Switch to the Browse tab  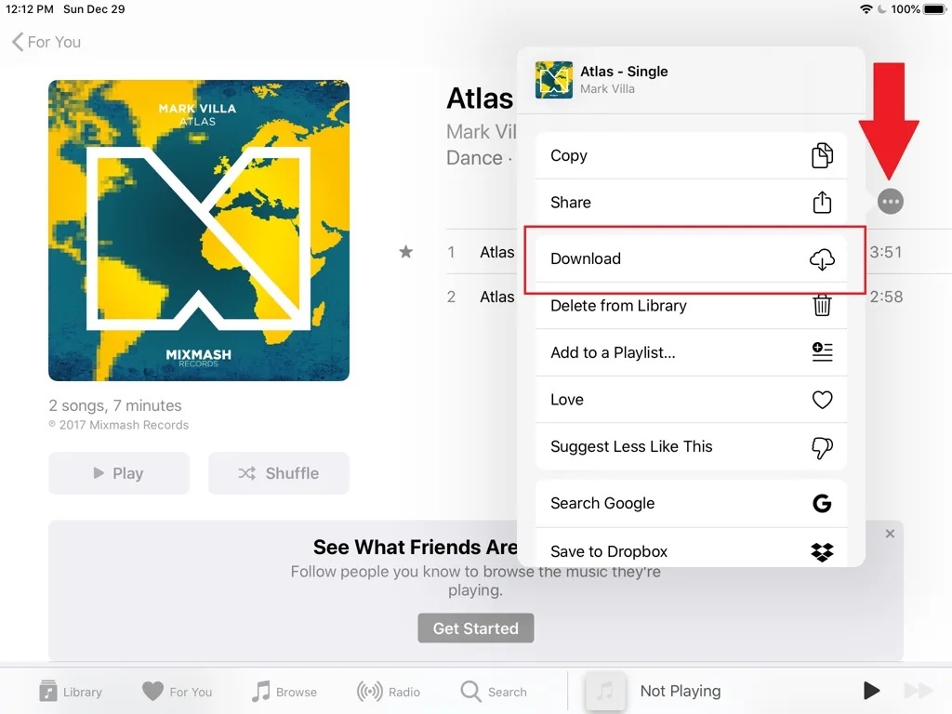pyautogui.click(x=284, y=692)
